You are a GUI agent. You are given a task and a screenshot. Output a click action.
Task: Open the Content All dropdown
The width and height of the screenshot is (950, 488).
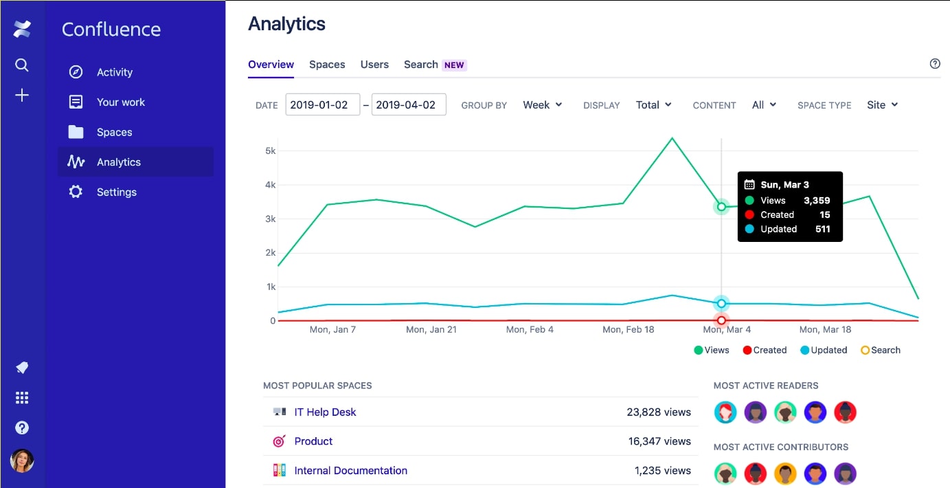765,104
